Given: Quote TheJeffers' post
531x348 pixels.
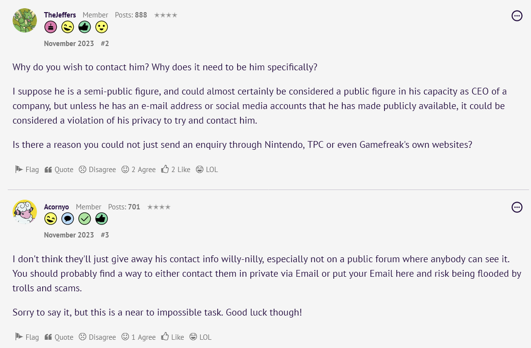Looking at the screenshot, I should (x=59, y=170).
